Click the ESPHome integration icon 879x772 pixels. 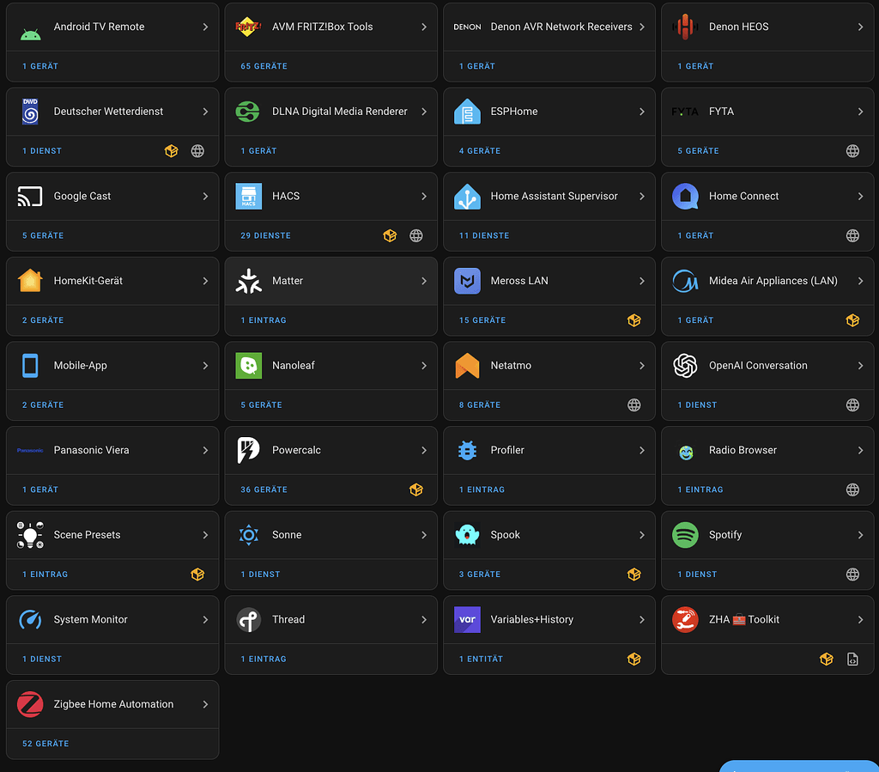466,111
